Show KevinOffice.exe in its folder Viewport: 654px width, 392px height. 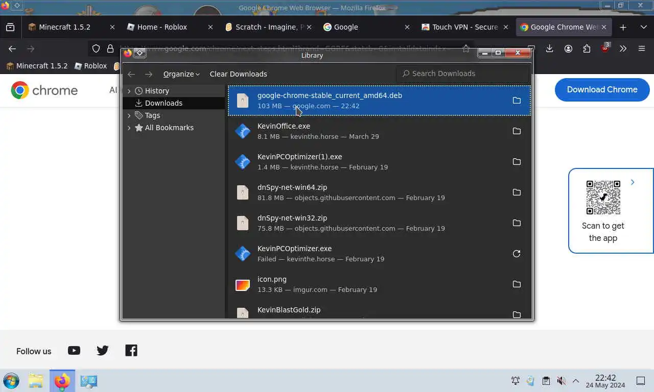click(517, 131)
